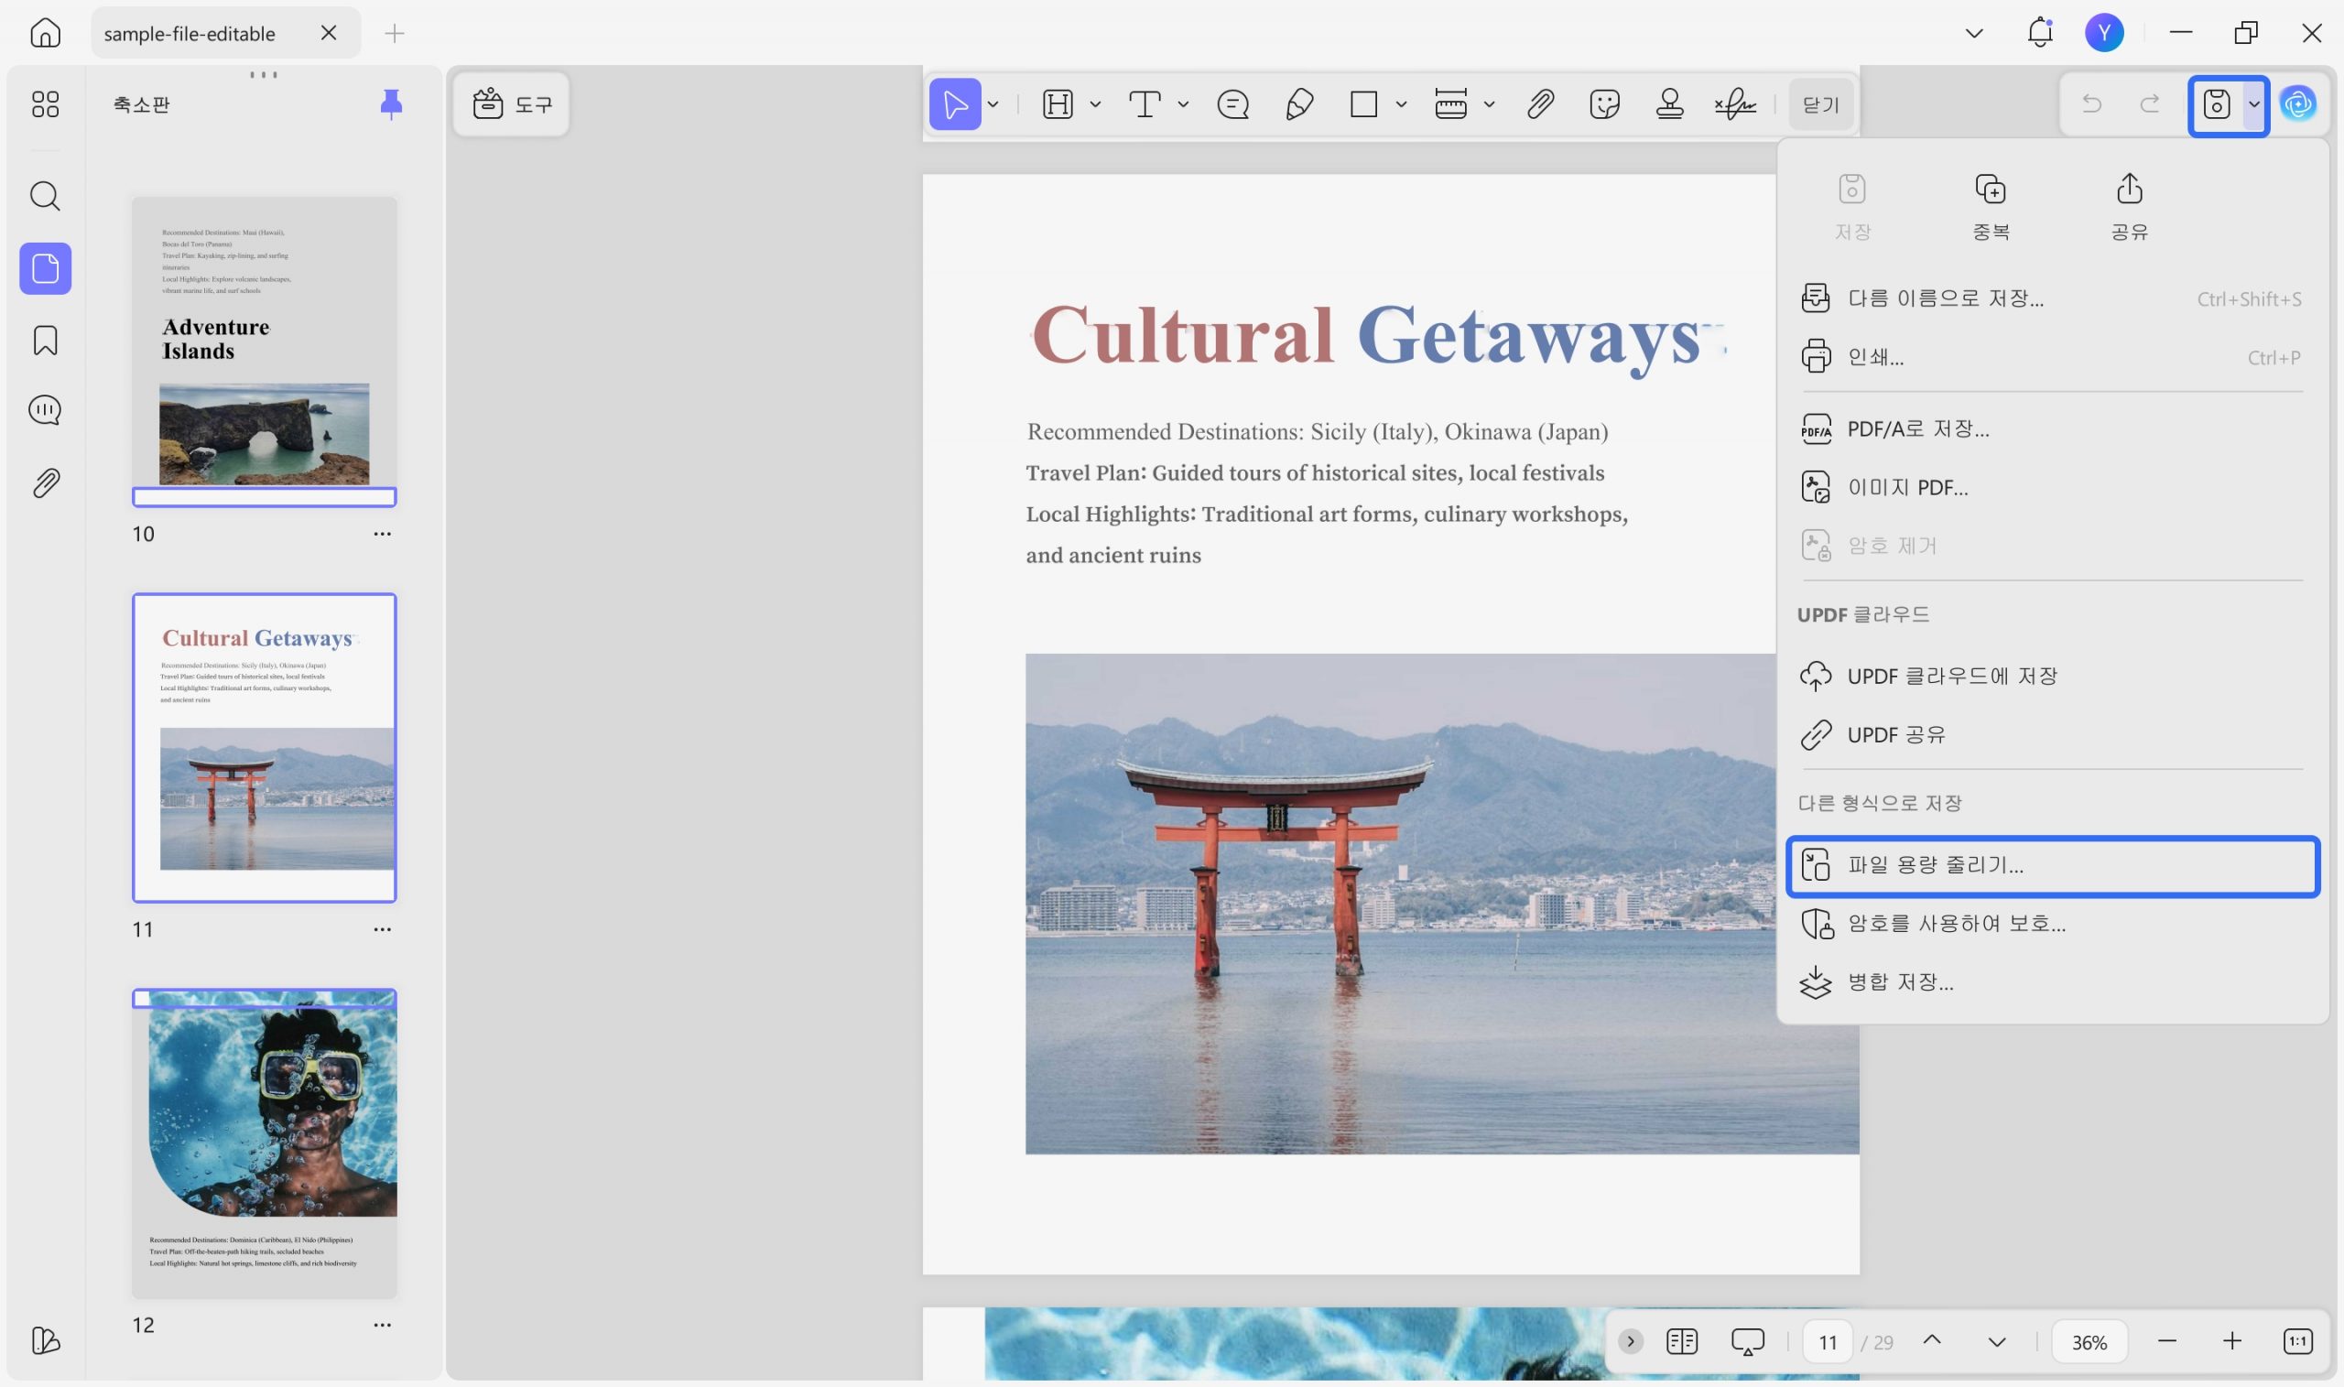The image size is (2344, 1387).
Task: Open the page display mode icon
Action: coord(1681,1341)
